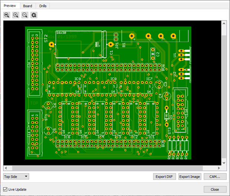Switch to the Preview tab

coord(10,6)
